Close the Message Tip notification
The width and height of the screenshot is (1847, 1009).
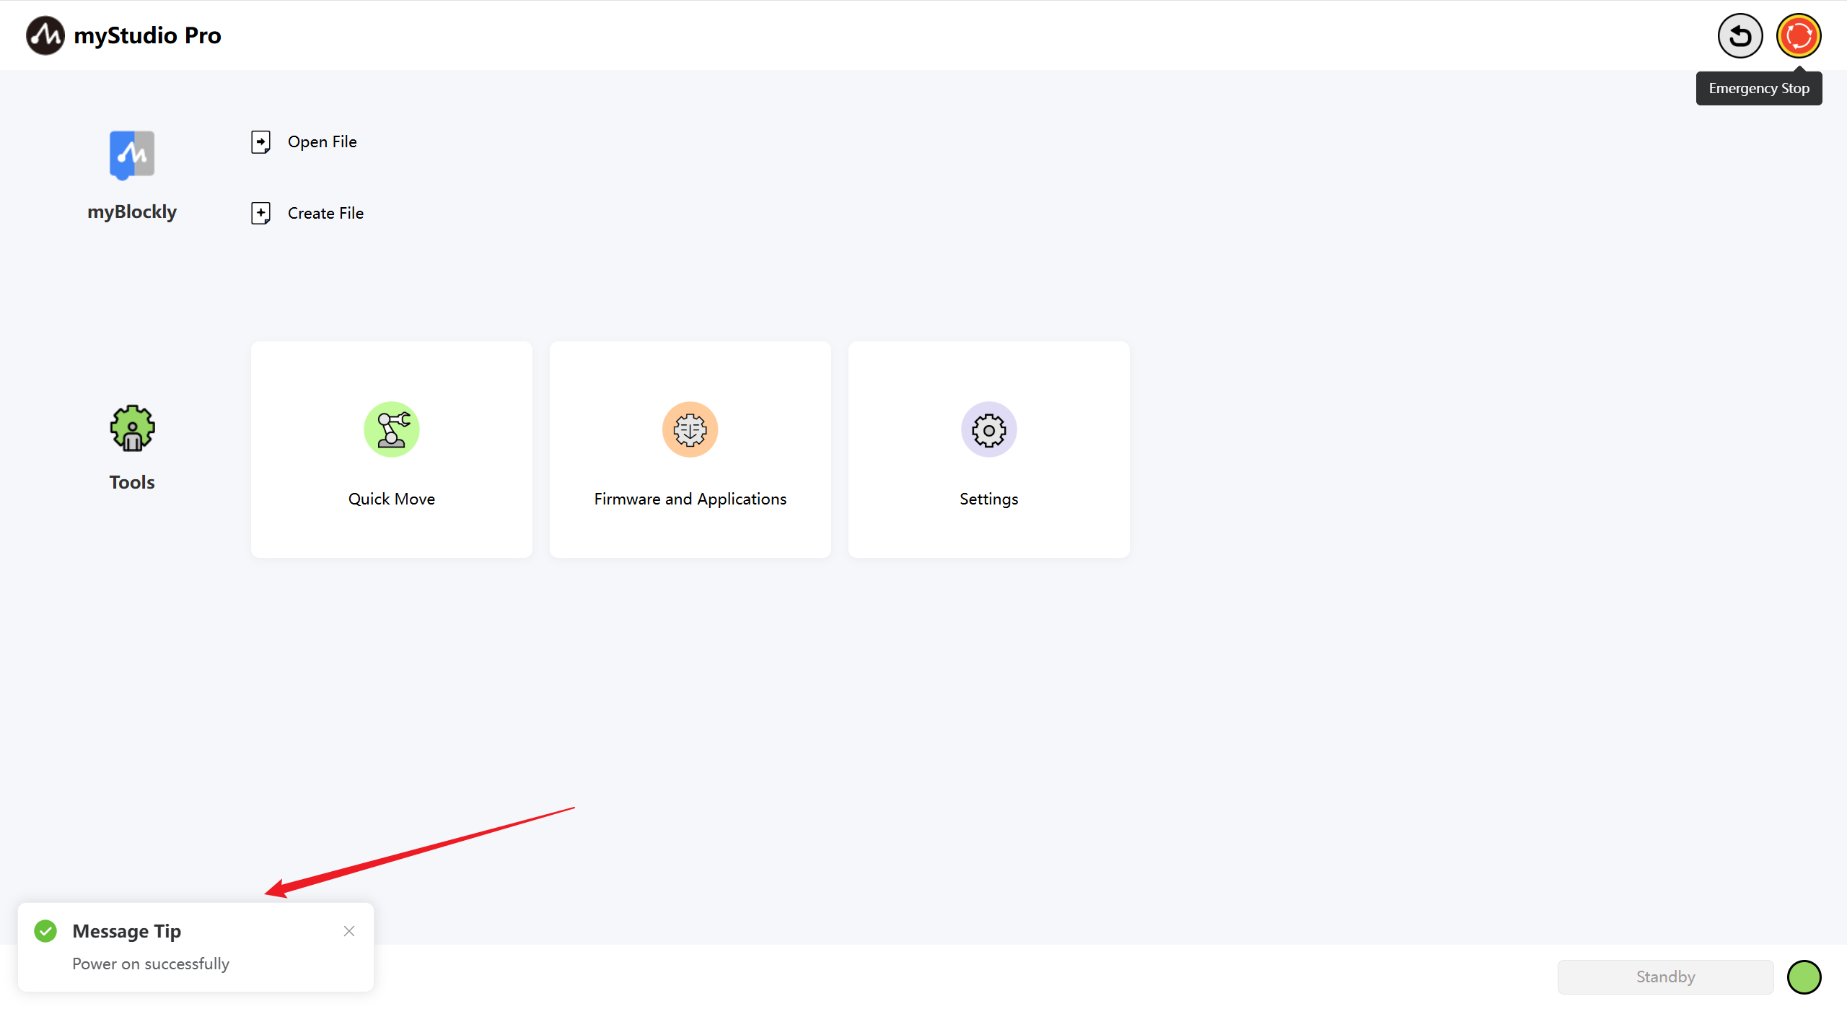pos(349,931)
